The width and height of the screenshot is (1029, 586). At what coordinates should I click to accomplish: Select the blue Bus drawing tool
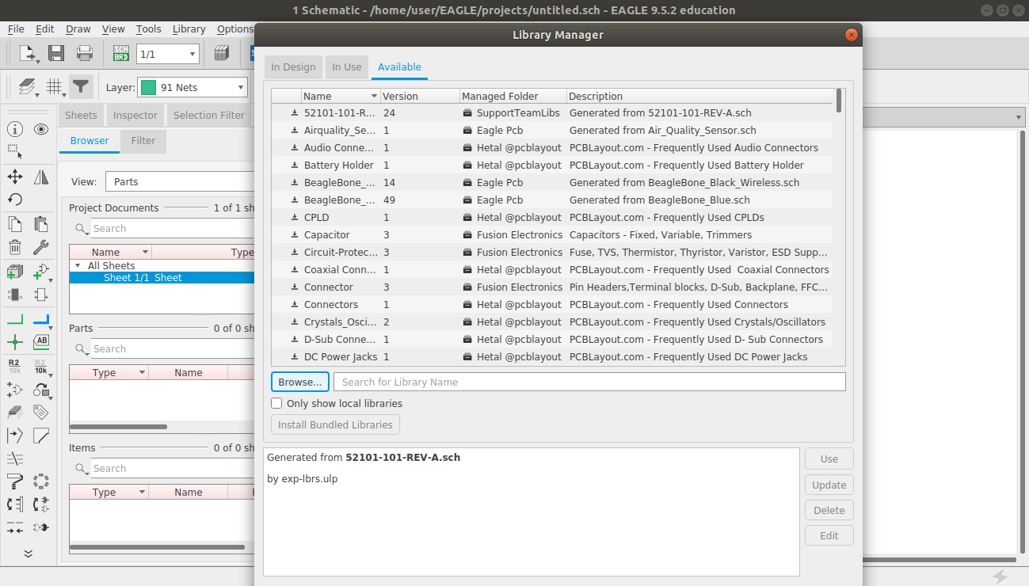point(41,320)
